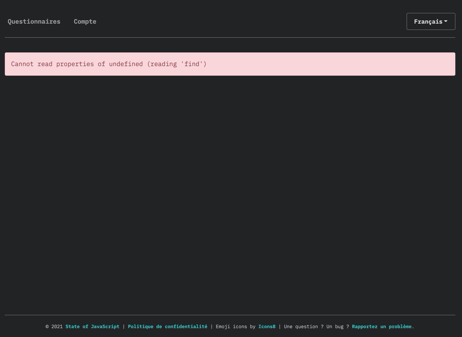462x337 pixels.
Task: Follow the Icons8 attribution link
Action: [x=267, y=326]
